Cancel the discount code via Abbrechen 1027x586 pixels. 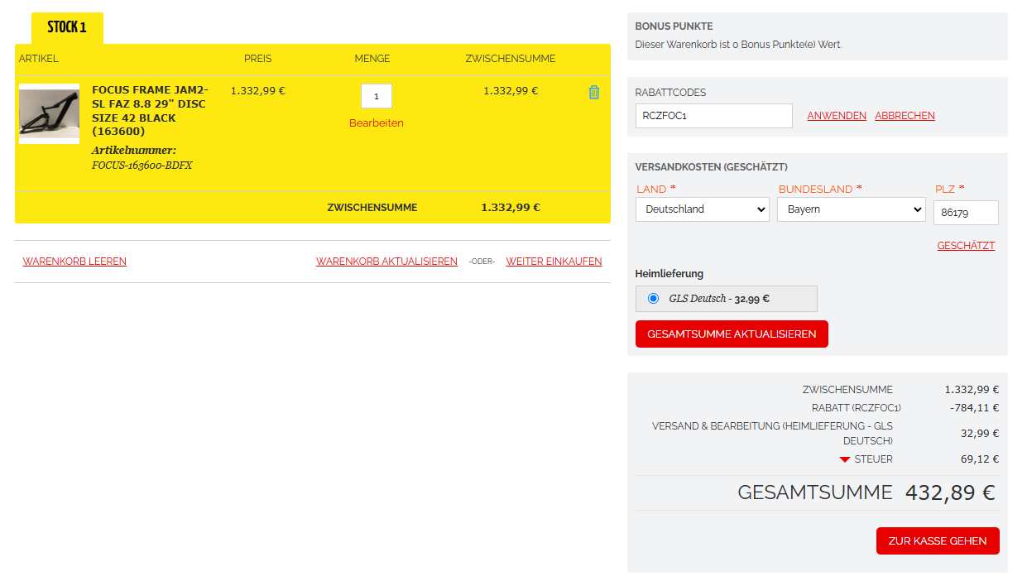(x=905, y=116)
